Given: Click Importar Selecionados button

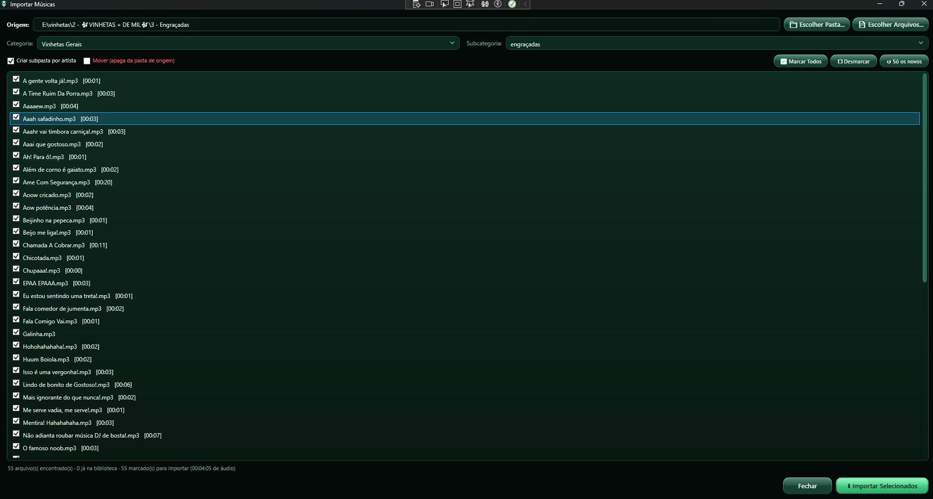Looking at the screenshot, I should 882,486.
